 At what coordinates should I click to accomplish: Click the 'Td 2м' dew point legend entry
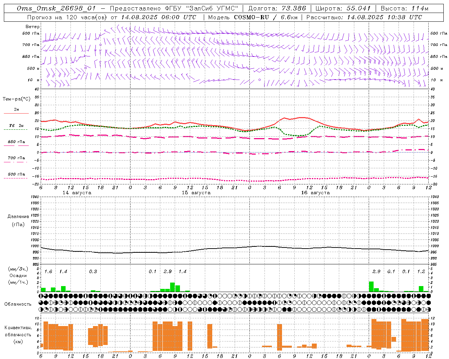pyautogui.click(x=16, y=126)
